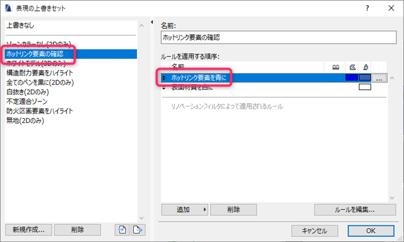The height and width of the screenshot is (242, 404).
Task: Open the ルールを編集... button
Action: (x=355, y=210)
